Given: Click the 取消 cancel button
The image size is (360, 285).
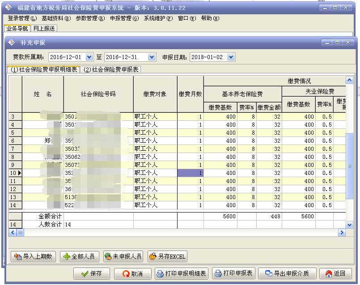Looking at the screenshot, I should [133, 273].
